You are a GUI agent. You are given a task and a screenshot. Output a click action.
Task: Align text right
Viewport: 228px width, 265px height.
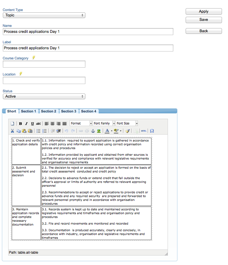pos(59,123)
